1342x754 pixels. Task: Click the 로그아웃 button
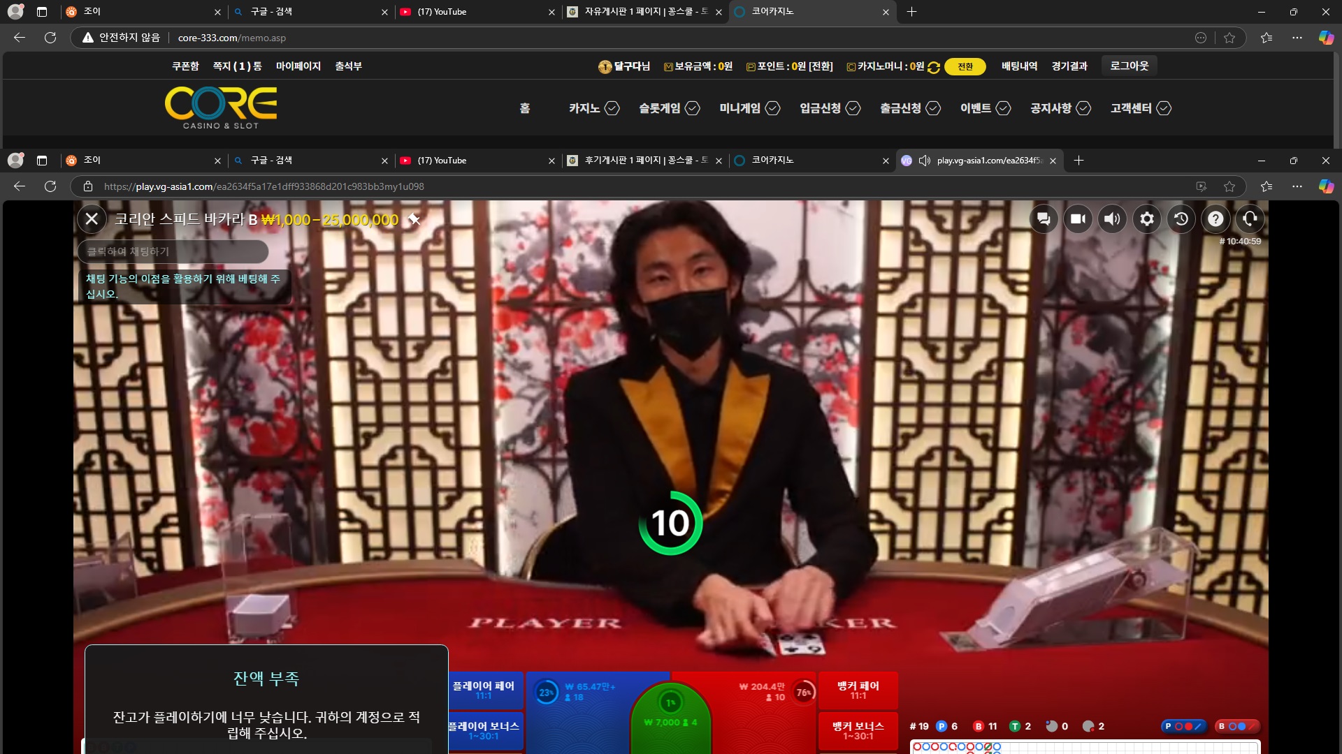click(x=1129, y=66)
